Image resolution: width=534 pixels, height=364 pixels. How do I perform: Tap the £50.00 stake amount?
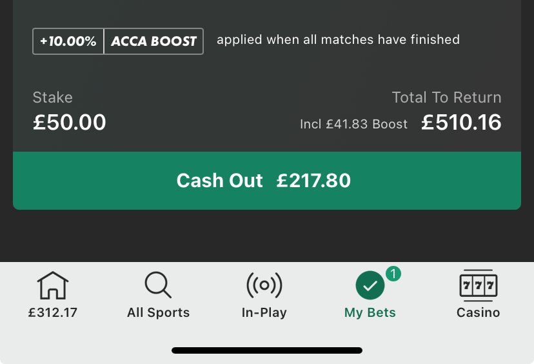(70, 123)
